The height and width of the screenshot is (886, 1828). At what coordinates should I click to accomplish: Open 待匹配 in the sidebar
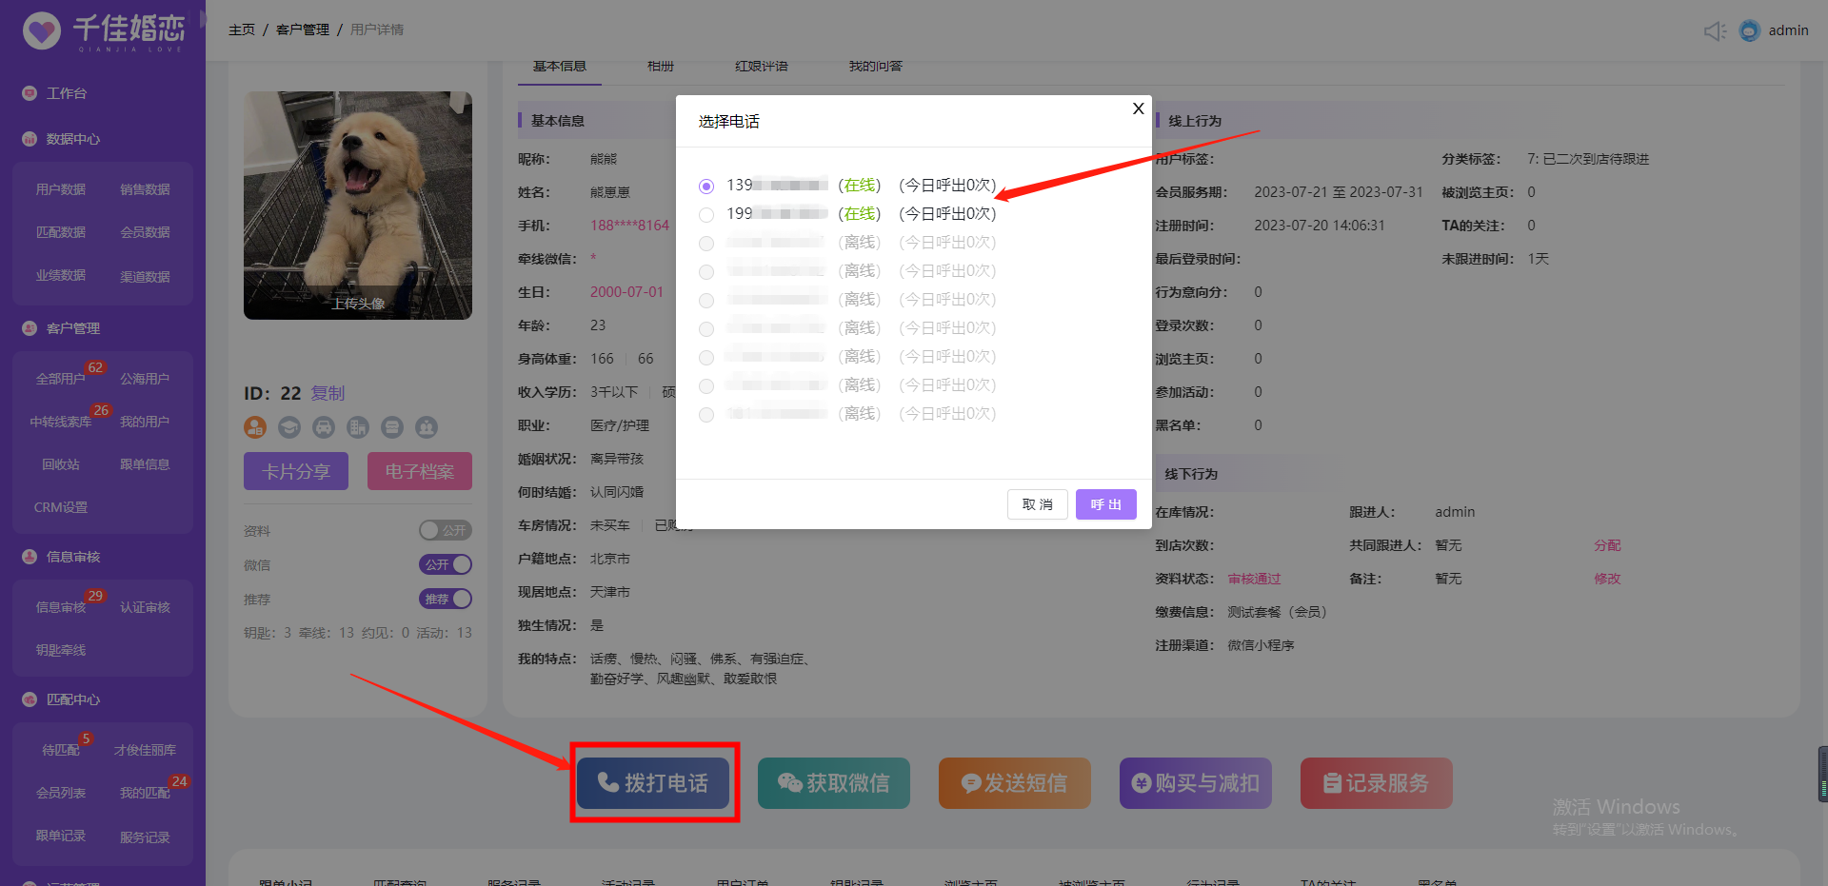(61, 750)
